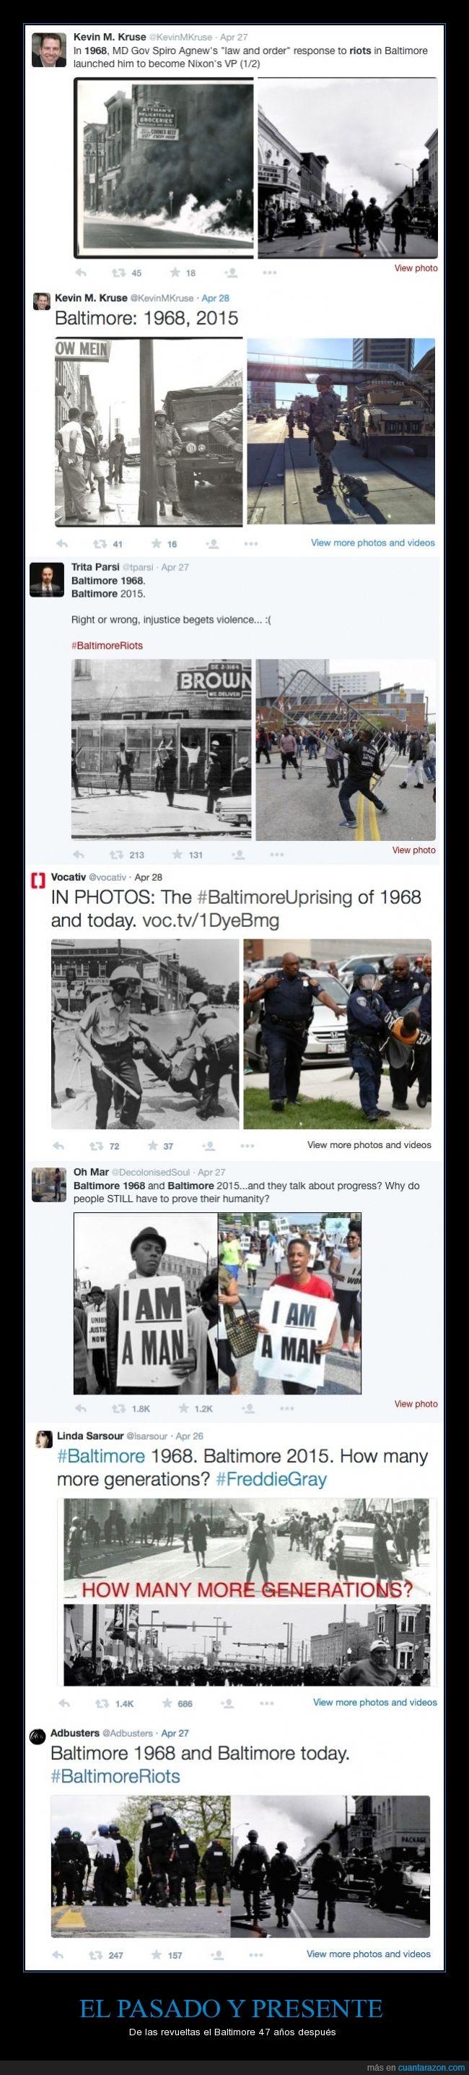469x2075 pixels.
Task: Open the #BaltimoreRiots hashtag in Parsi's tweet
Action: [x=107, y=645]
